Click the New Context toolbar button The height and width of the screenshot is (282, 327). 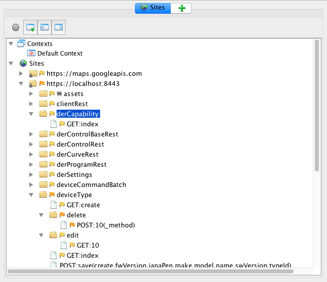pos(30,27)
